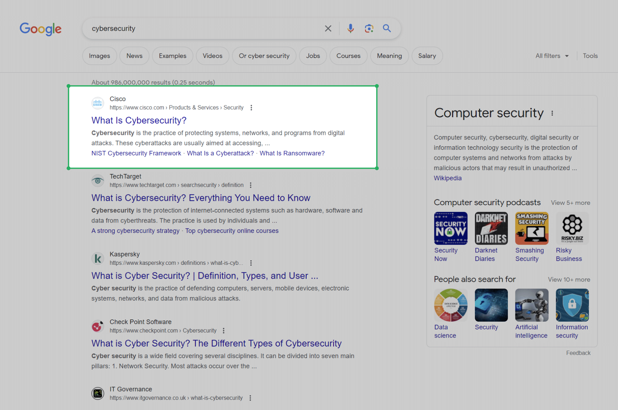Expand the All filters dropdown
The image size is (618, 410).
(552, 56)
